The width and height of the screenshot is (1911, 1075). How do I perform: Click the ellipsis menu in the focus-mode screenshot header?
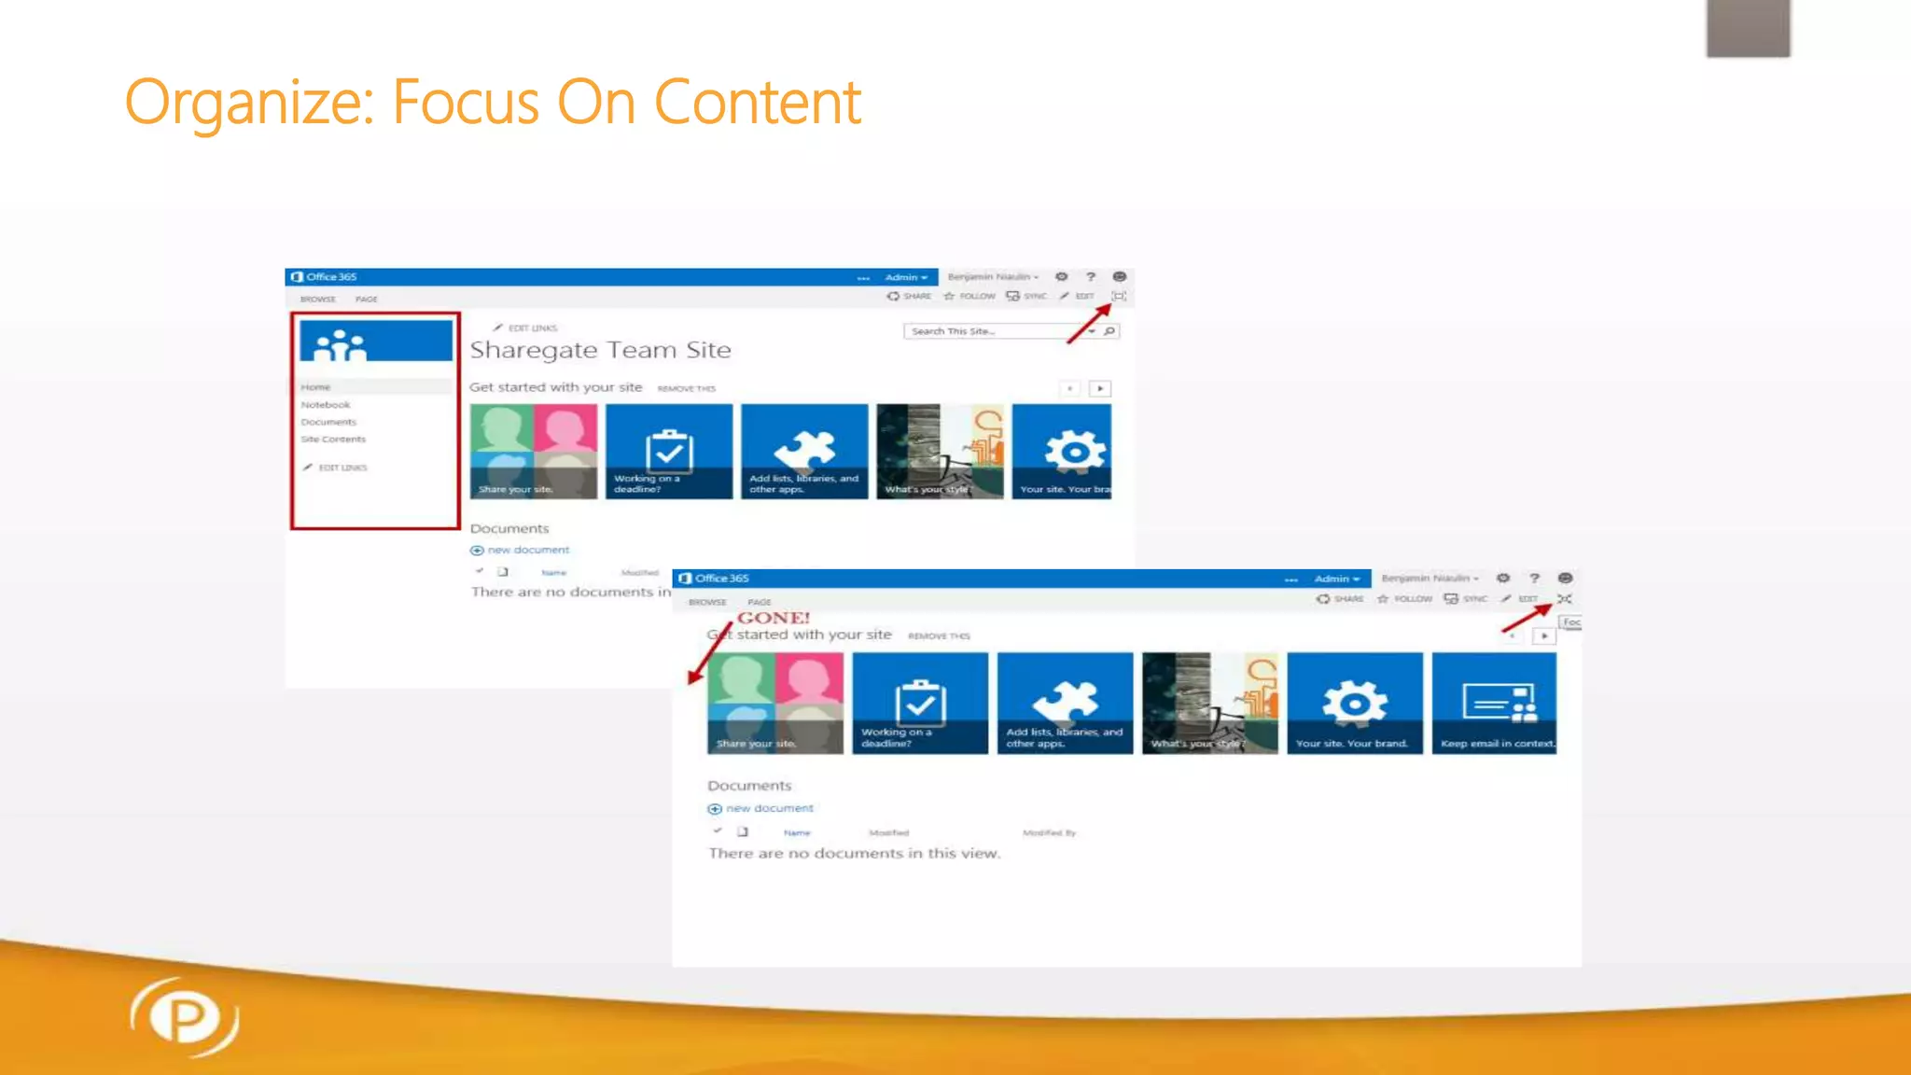click(1291, 579)
